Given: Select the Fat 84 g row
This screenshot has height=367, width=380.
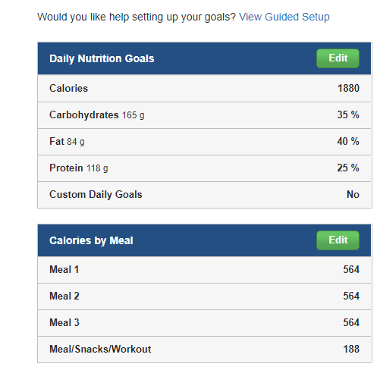Looking at the screenshot, I should (x=204, y=142).
